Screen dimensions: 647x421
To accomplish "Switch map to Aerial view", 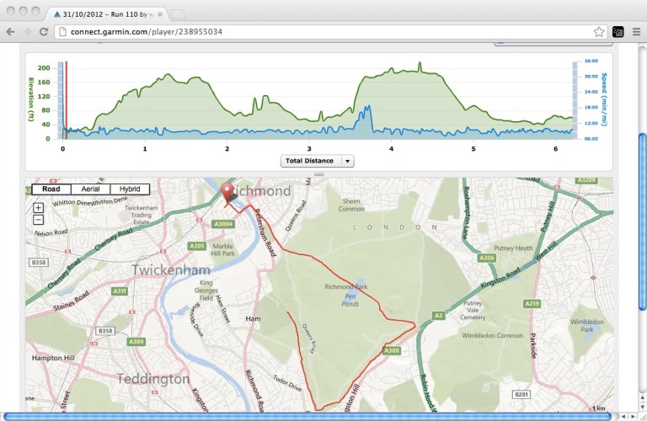I will click(90, 189).
